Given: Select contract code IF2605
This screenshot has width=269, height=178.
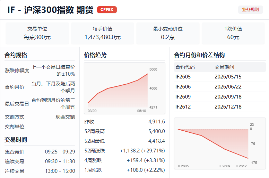Looking at the screenshot, I should (x=183, y=77).
